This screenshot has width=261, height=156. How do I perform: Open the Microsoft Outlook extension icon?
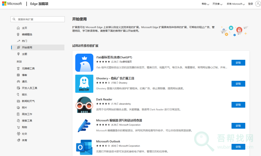(x=84, y=147)
